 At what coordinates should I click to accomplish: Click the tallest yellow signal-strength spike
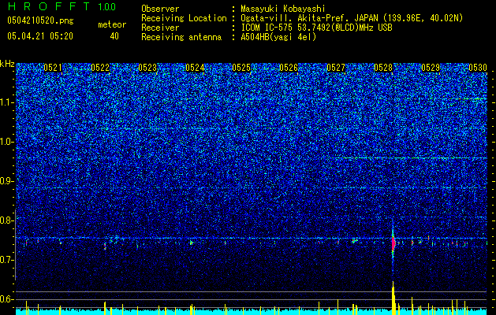tap(393, 298)
